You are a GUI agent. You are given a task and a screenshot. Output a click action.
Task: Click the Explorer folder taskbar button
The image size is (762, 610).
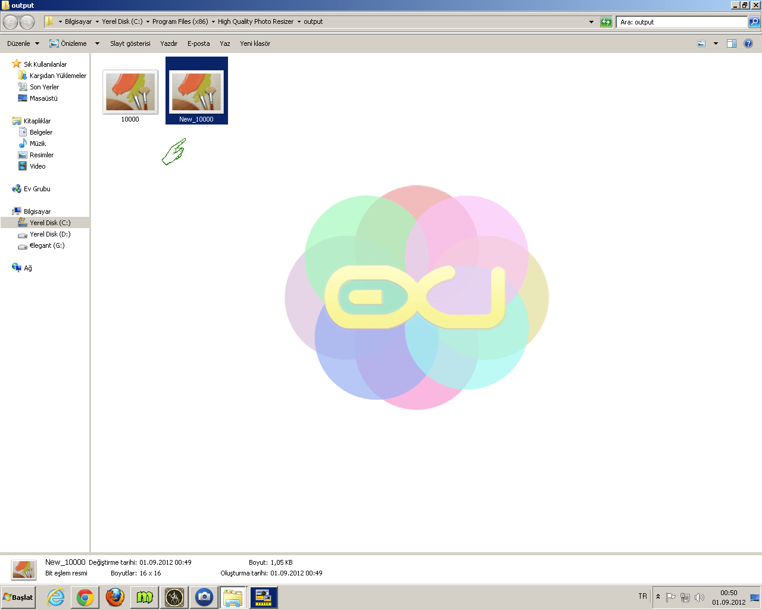point(233,597)
